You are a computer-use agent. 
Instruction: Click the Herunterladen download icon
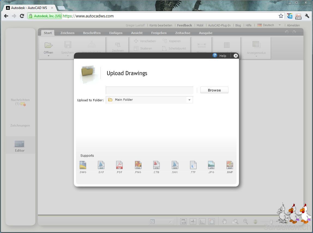coord(92,44)
